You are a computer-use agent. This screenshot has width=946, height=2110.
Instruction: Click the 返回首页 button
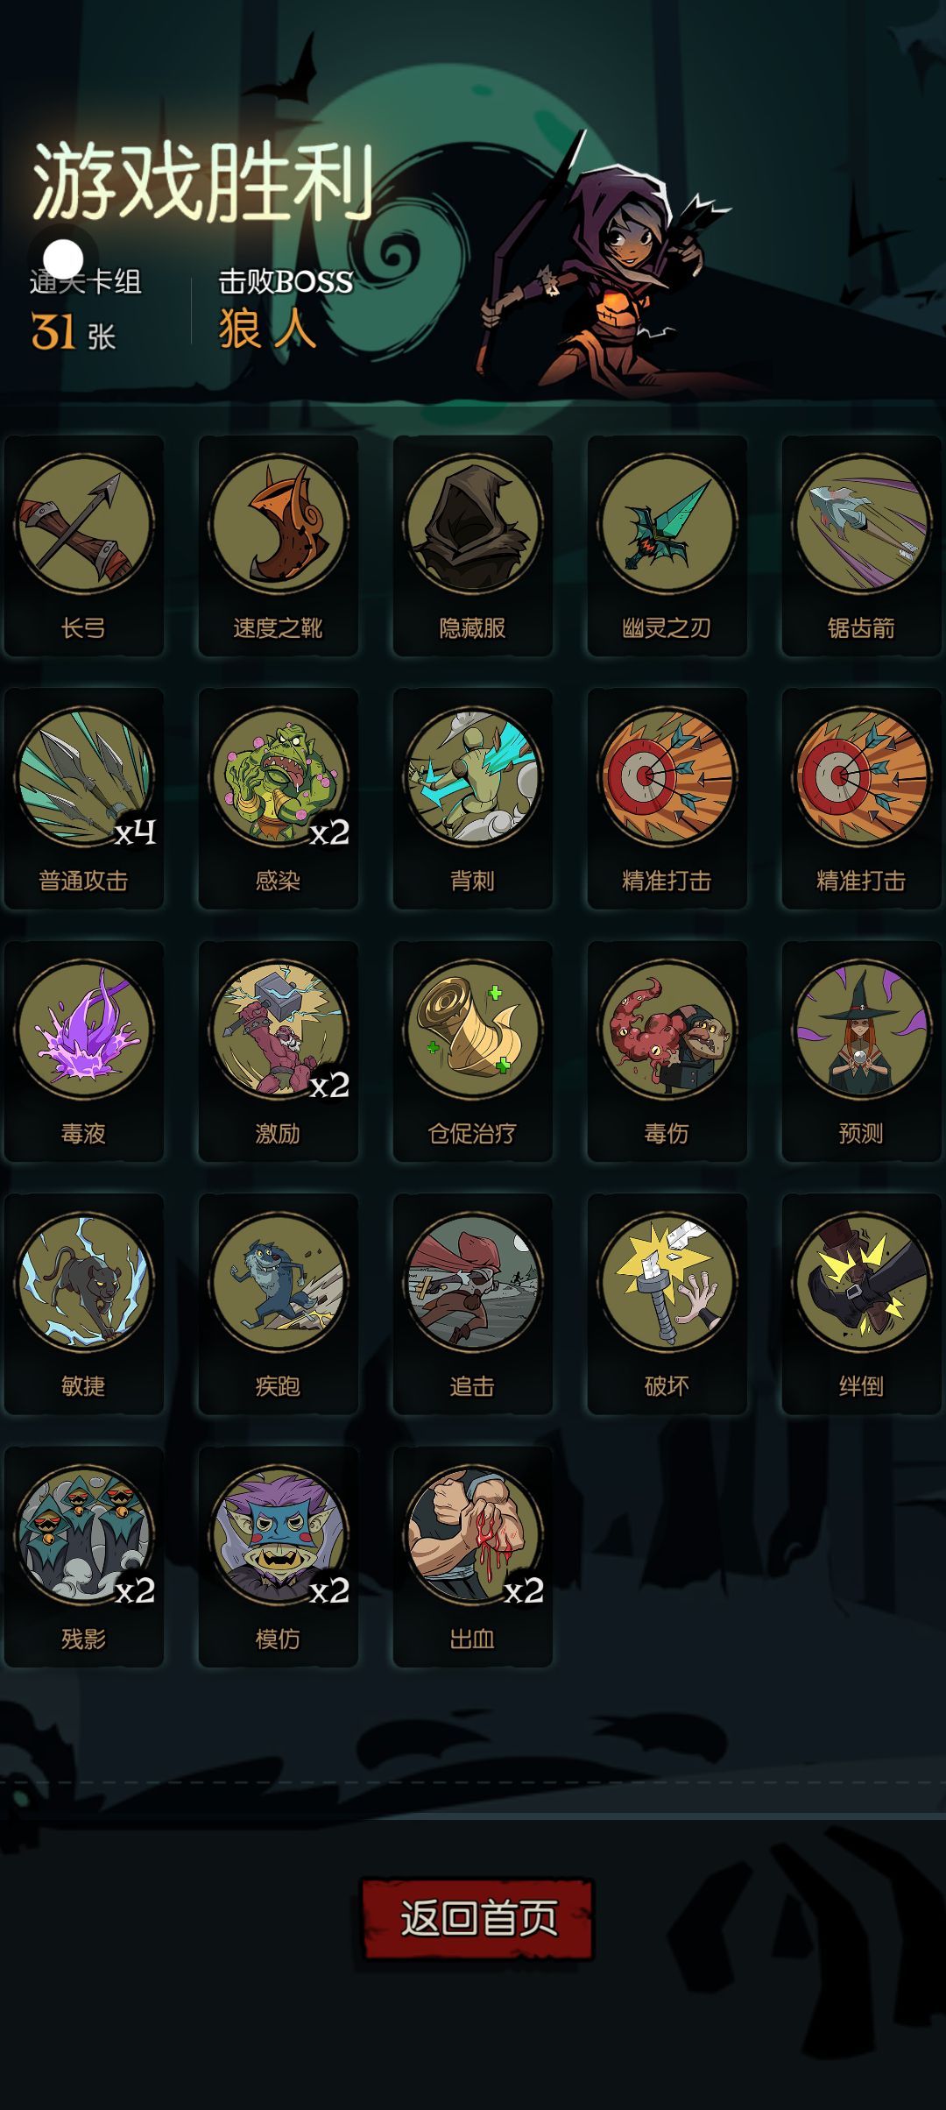pos(478,1918)
